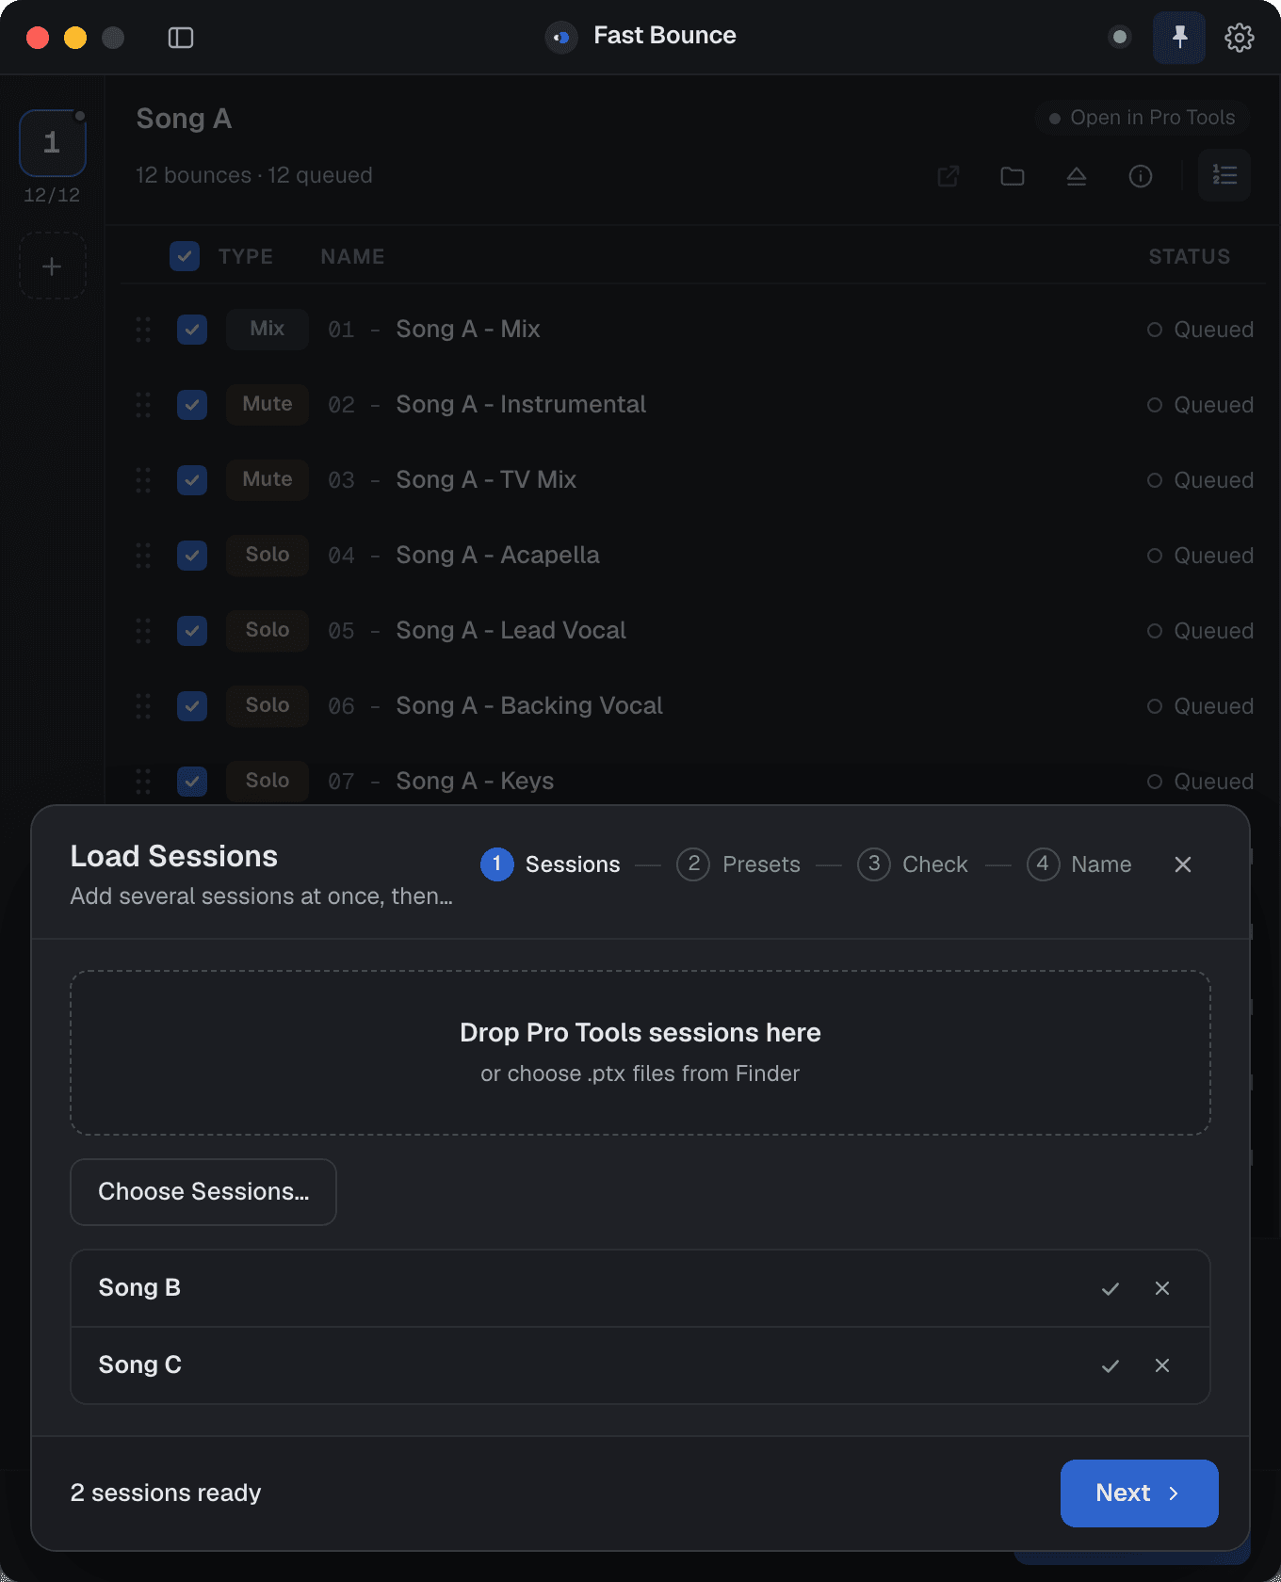Click the eject icon in toolbar
Image resolution: width=1281 pixels, height=1582 pixels.
(x=1077, y=176)
